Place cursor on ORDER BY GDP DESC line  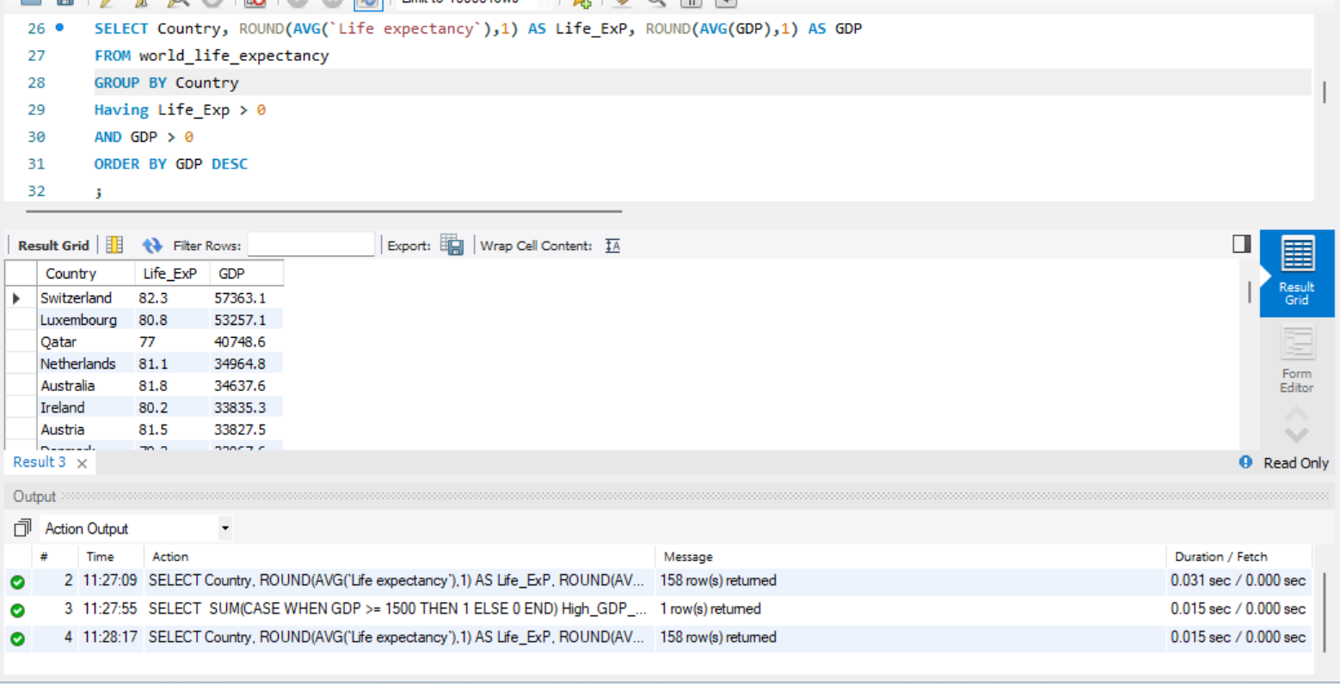(170, 163)
